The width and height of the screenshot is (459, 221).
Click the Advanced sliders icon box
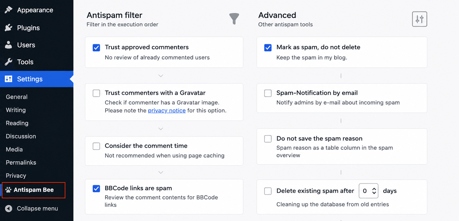[420, 19]
